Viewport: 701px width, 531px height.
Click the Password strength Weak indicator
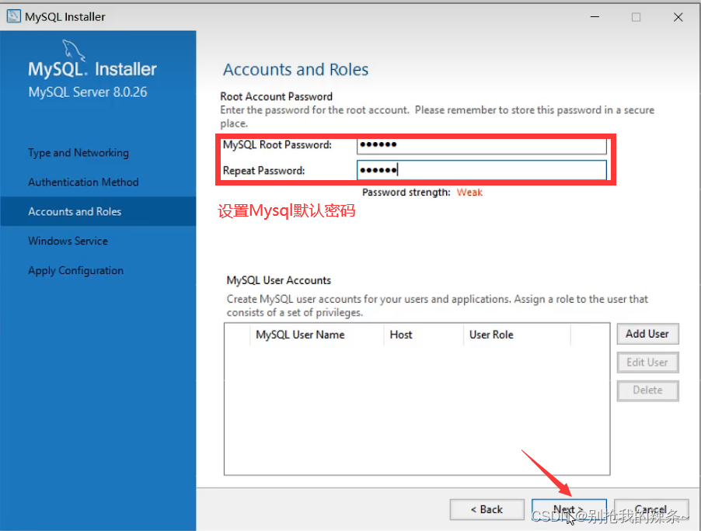[x=469, y=193]
